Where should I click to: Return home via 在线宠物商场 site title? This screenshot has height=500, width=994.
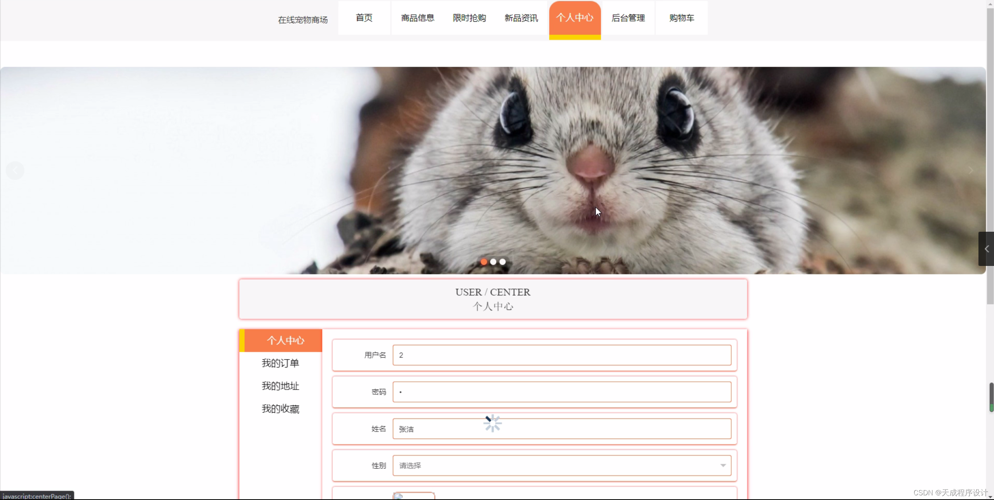tap(302, 20)
